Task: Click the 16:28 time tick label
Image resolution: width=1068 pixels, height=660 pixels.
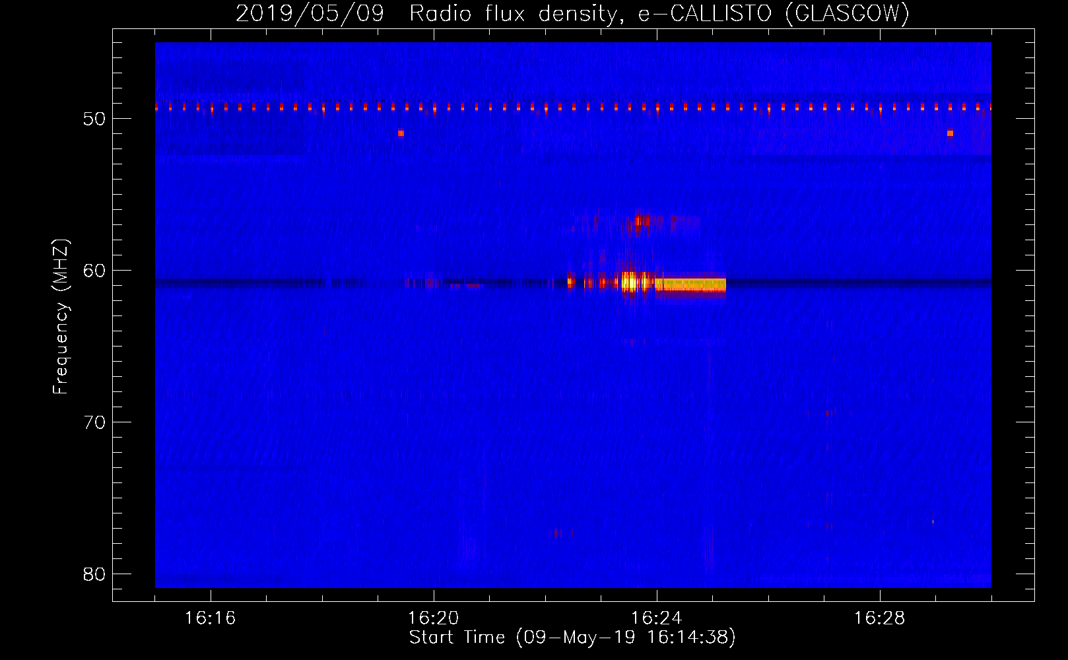Action: pos(879,618)
